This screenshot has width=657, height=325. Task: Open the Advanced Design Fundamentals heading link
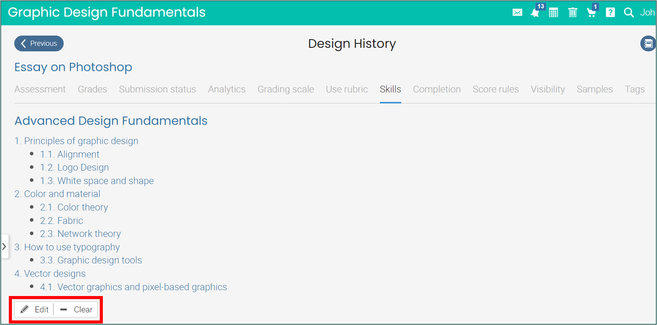pos(111,121)
